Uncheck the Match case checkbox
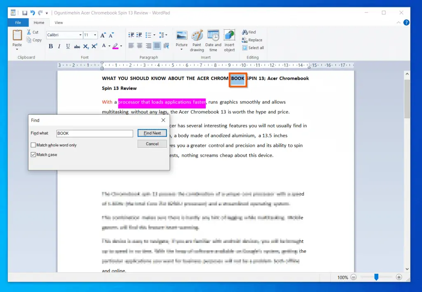The width and height of the screenshot is (422, 292). click(x=33, y=155)
